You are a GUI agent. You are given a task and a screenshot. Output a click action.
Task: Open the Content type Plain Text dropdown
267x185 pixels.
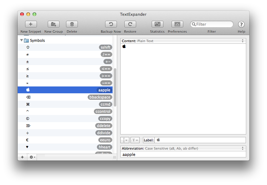(183, 41)
